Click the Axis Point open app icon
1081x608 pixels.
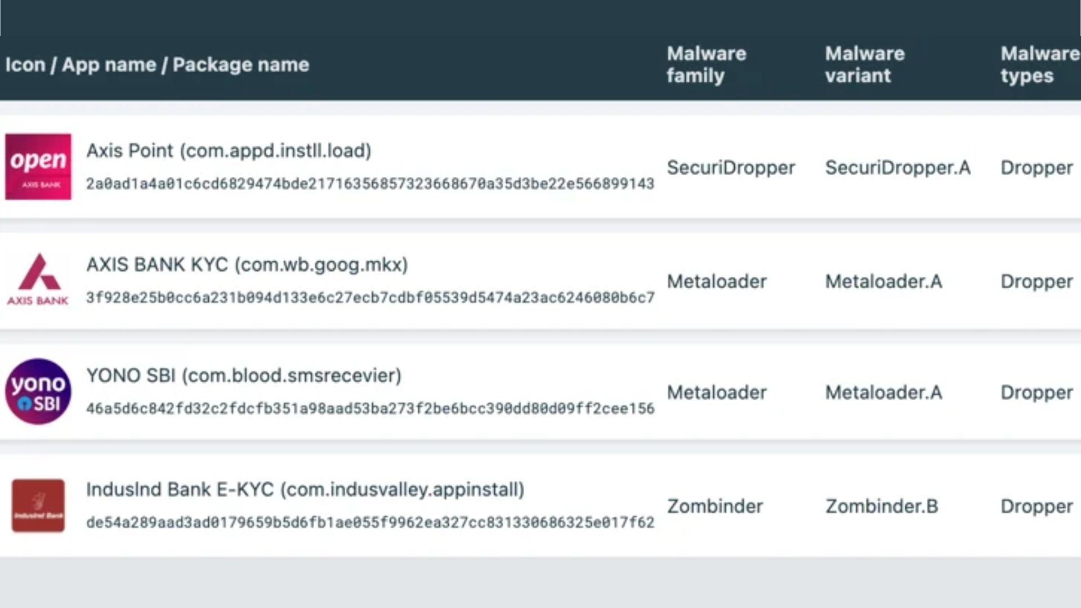point(38,167)
